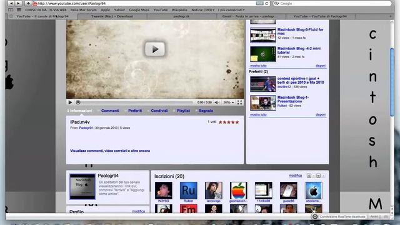Screen dimensions: 400x225
Task: Rate video using the five red stars
Action: pyautogui.click(x=229, y=122)
